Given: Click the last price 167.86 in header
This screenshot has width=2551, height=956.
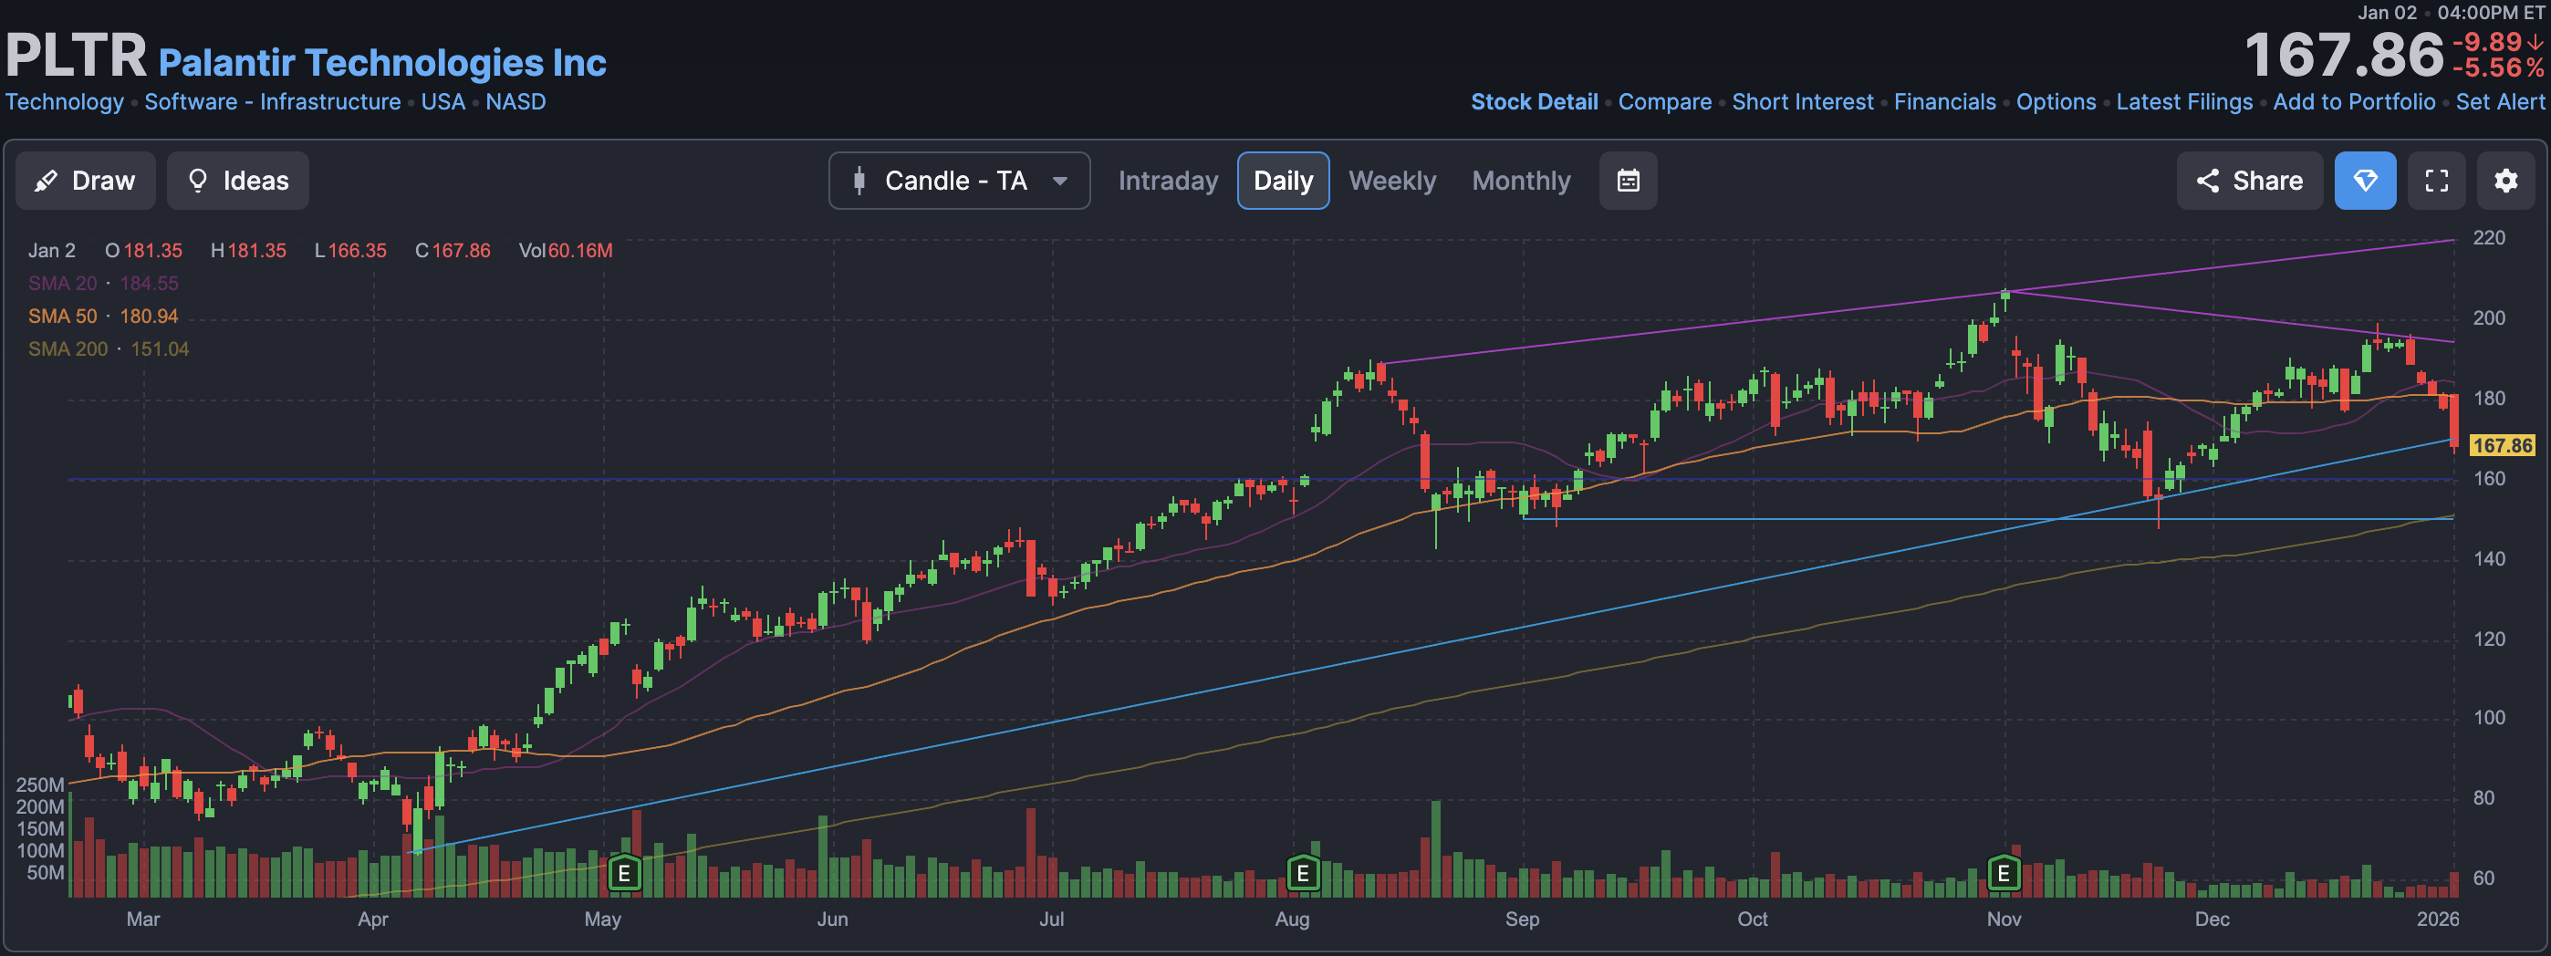Looking at the screenshot, I should click(x=2343, y=55).
